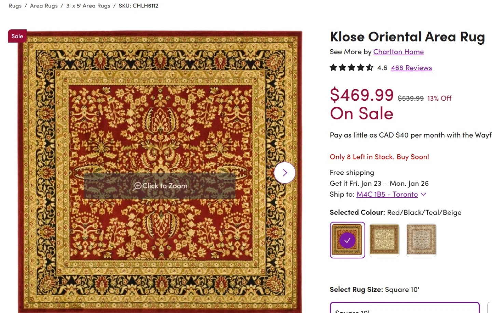Screen dimensions: 492x313
Task: Click the star rating icons
Action: click(351, 68)
